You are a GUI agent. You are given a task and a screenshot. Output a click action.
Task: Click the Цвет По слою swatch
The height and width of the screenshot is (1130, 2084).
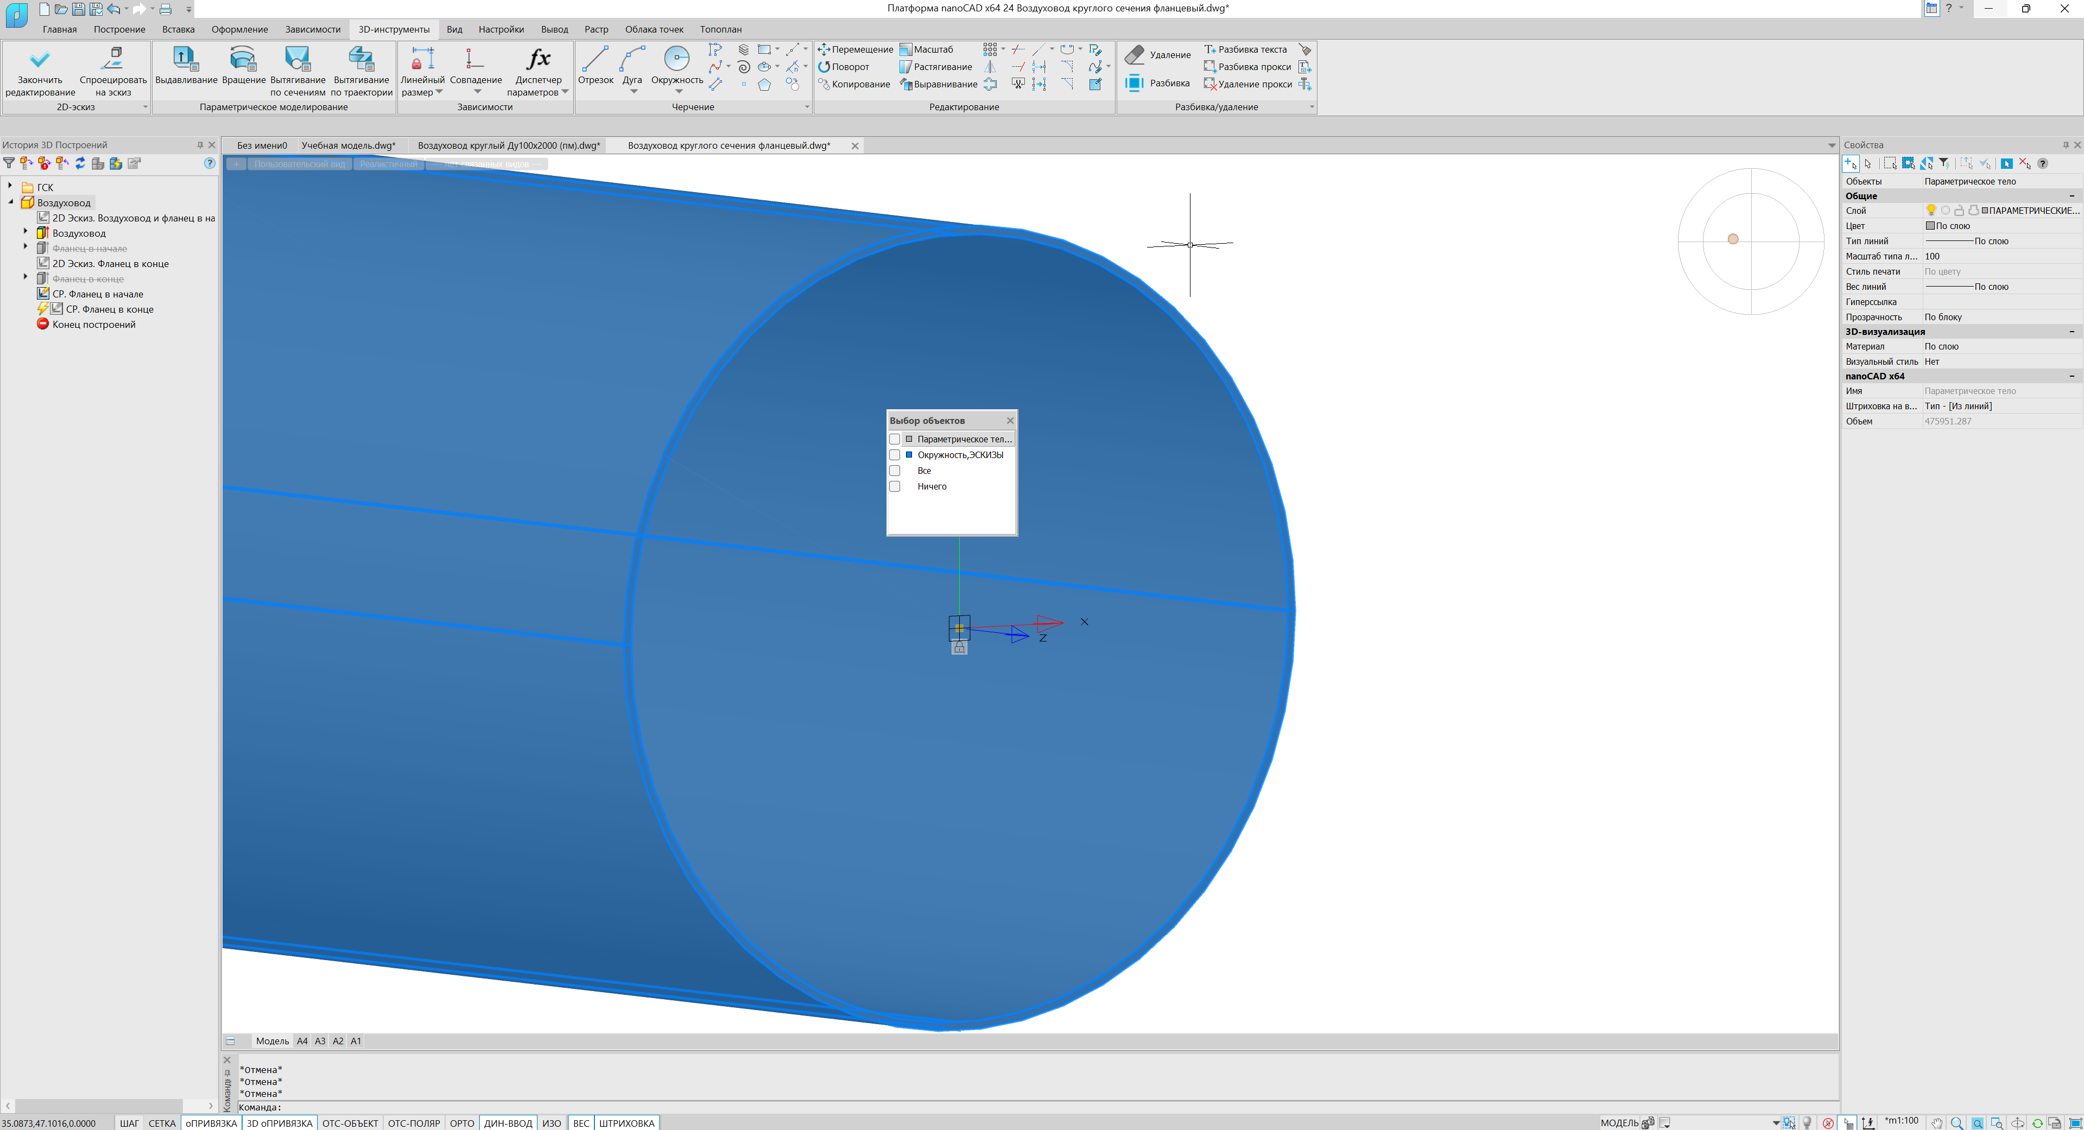pyautogui.click(x=1930, y=226)
